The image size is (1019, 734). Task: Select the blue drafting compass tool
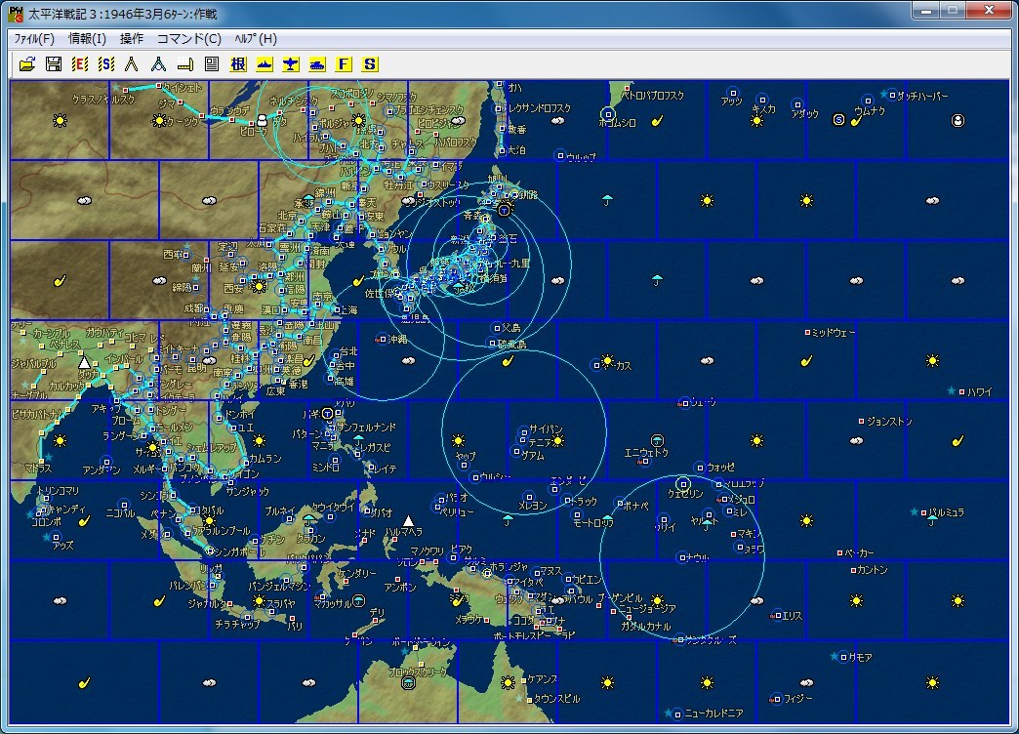159,64
